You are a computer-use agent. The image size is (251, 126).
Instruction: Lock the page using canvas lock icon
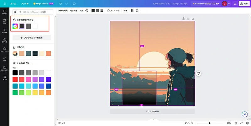(184, 19)
